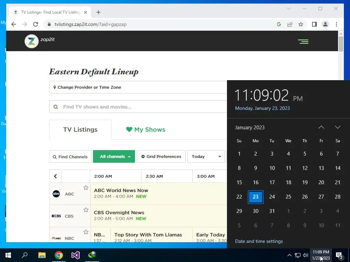Switch to TV Listings tab

coord(80,129)
